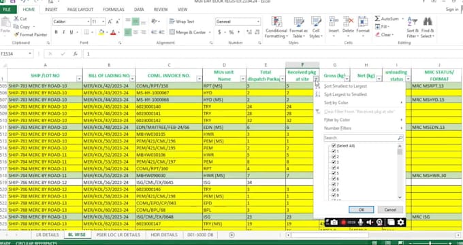Toggle Underline formatting
This screenshot has width=463, height=245.
coord(71,32)
